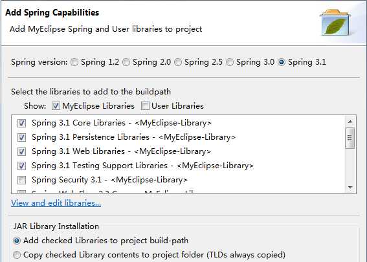Enable the User Libraries show checkbox

click(145, 105)
